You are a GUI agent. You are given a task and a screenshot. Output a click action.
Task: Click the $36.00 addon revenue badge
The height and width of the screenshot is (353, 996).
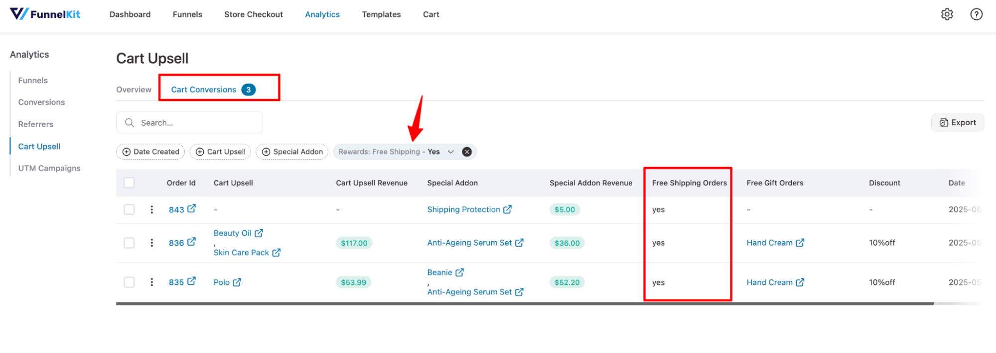click(567, 243)
